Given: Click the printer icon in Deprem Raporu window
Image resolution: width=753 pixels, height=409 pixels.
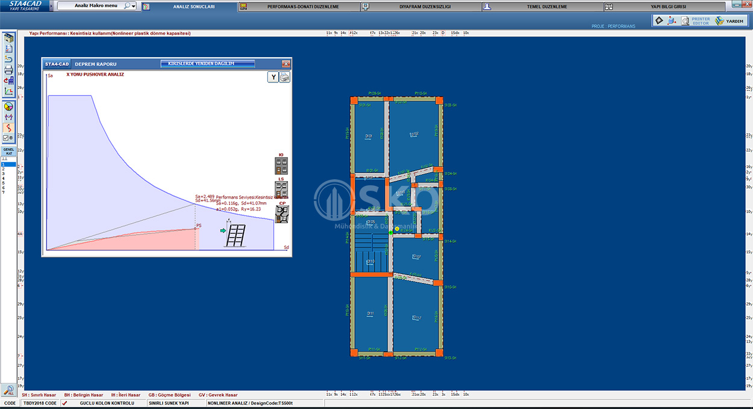Looking at the screenshot, I should [x=284, y=77].
